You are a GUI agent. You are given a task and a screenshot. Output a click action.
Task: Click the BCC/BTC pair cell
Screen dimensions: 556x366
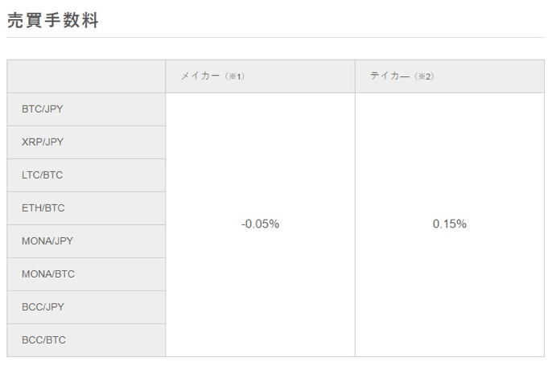86,340
